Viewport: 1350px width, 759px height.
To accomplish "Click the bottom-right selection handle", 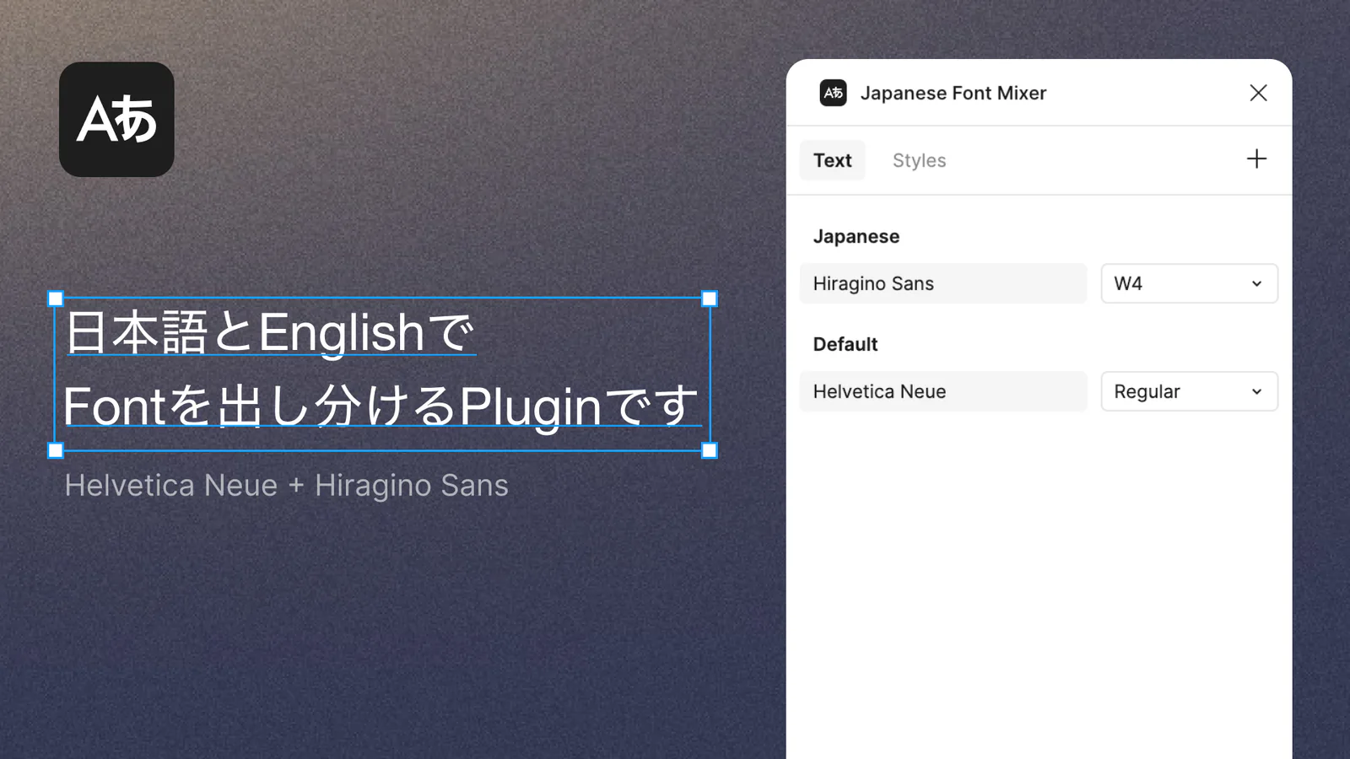I will [710, 450].
